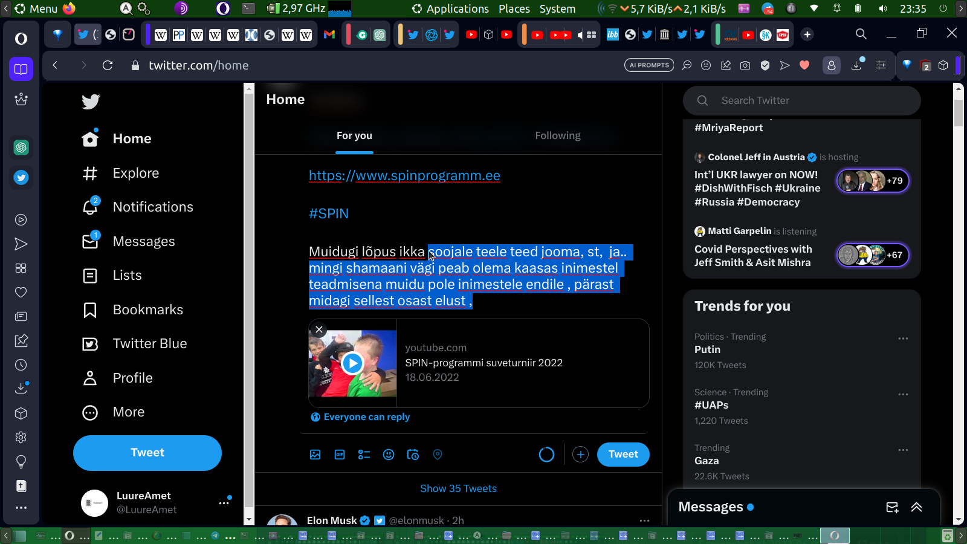The height and width of the screenshot is (544, 967).
Task: Show 35 new Tweets
Action: (458, 488)
